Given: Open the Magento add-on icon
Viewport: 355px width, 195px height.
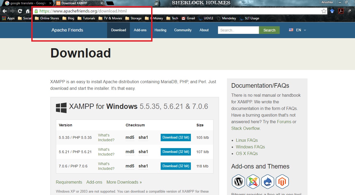Looking at the screenshot, I should (x=282, y=182).
